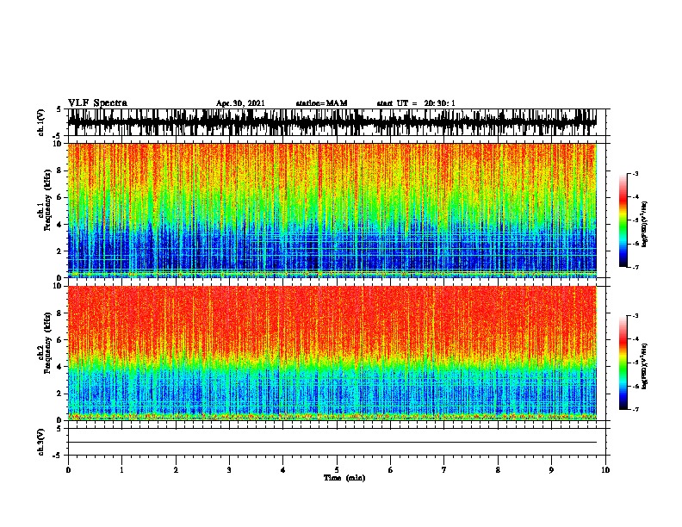Click ch.1 colorbar log(PSD) unit label
Image resolution: width=682 pixels, height=527 pixels.
tap(645, 224)
